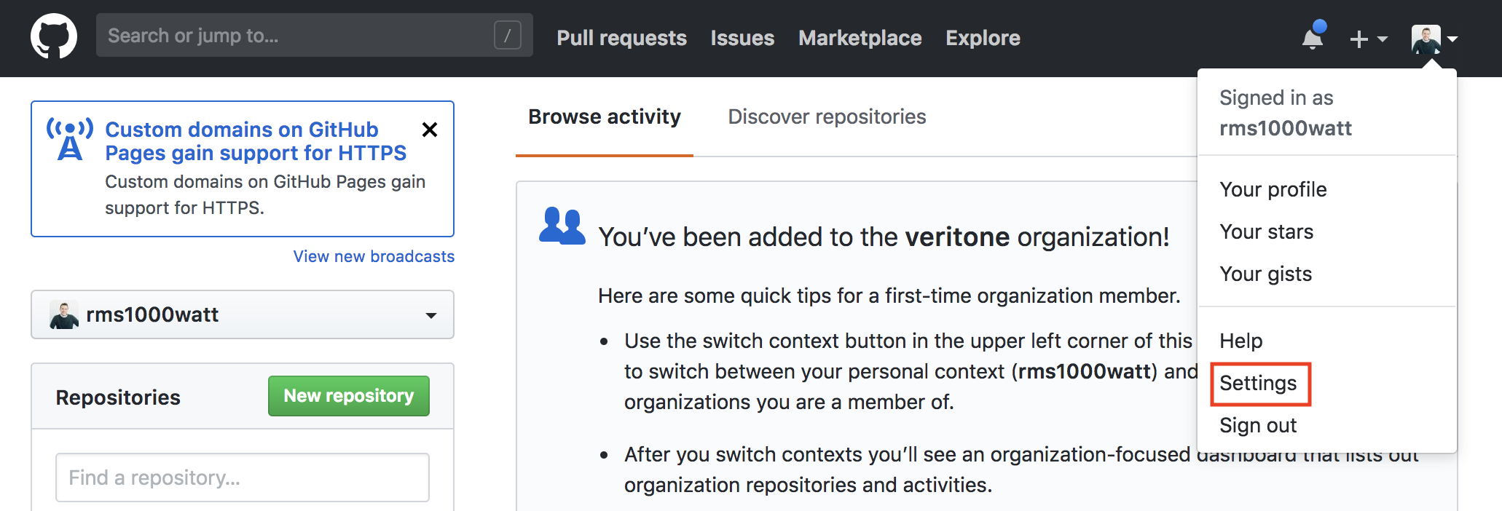Toggle the user avatar menu

(x=1434, y=39)
